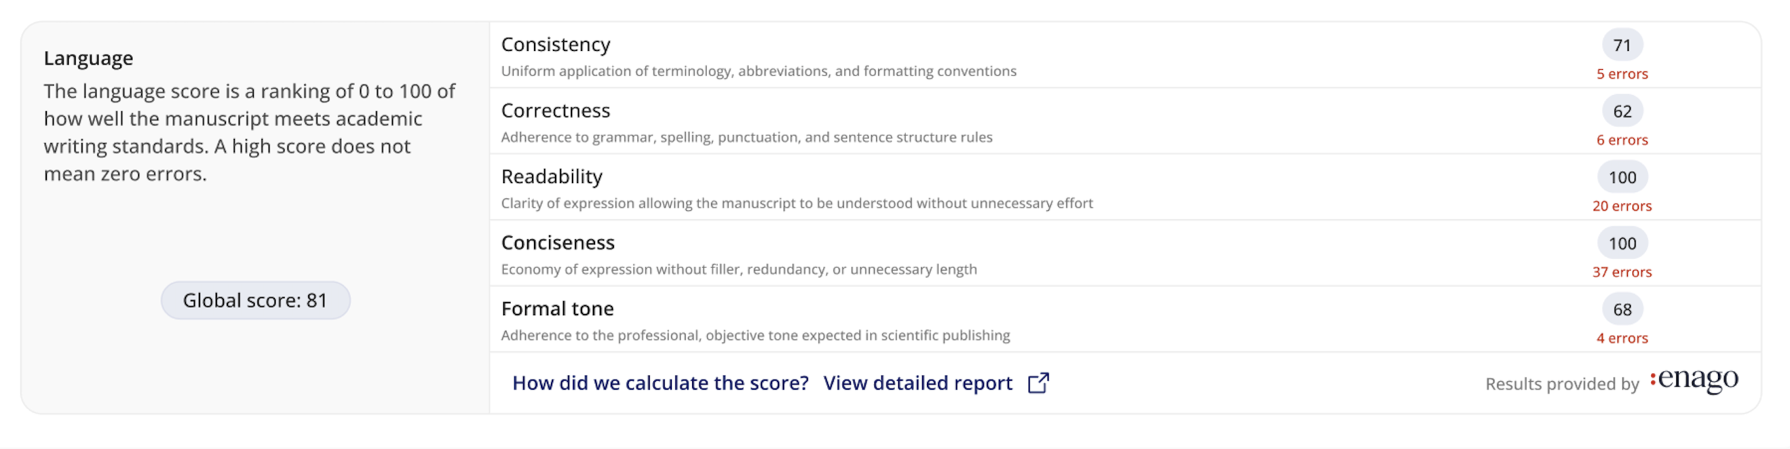Open 'How did we calculate the score?' link
Screen dimensions: 1790x449
click(x=660, y=383)
